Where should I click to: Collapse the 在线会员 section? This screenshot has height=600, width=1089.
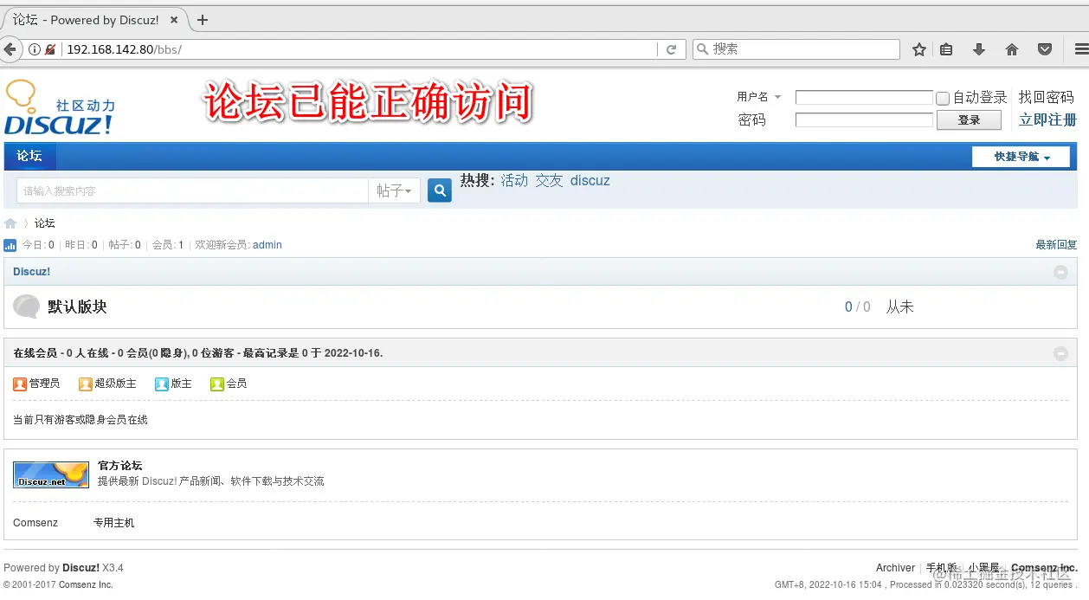point(1060,353)
